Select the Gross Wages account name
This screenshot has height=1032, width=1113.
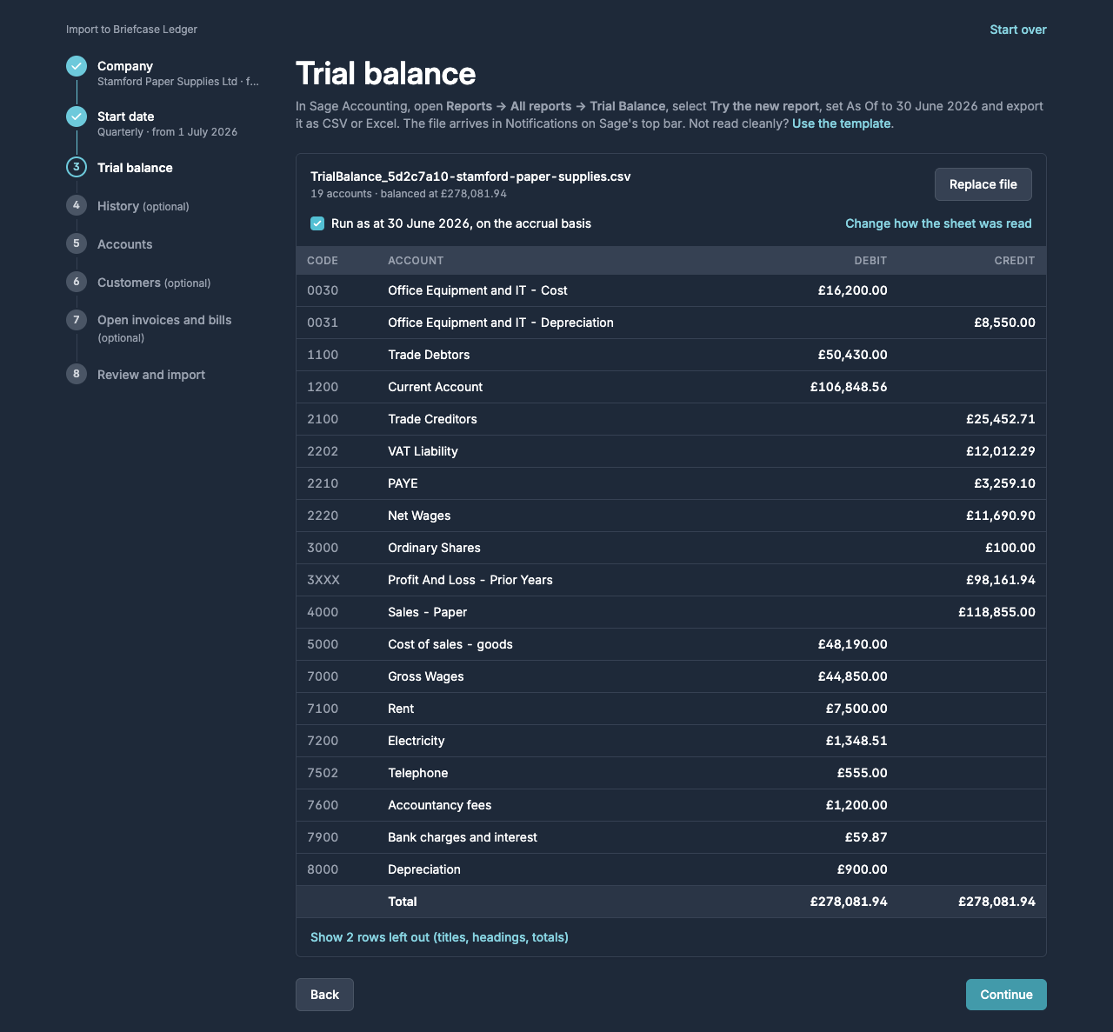426,676
